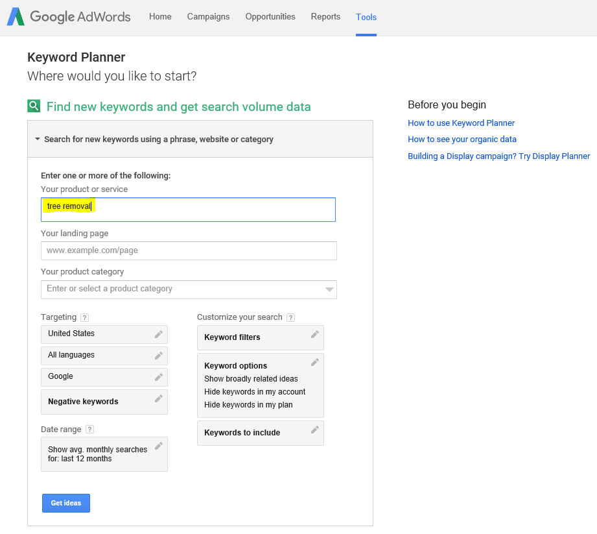Image resolution: width=597 pixels, height=534 pixels.
Task: Edit Negative keywords pencil icon
Action: tap(159, 398)
